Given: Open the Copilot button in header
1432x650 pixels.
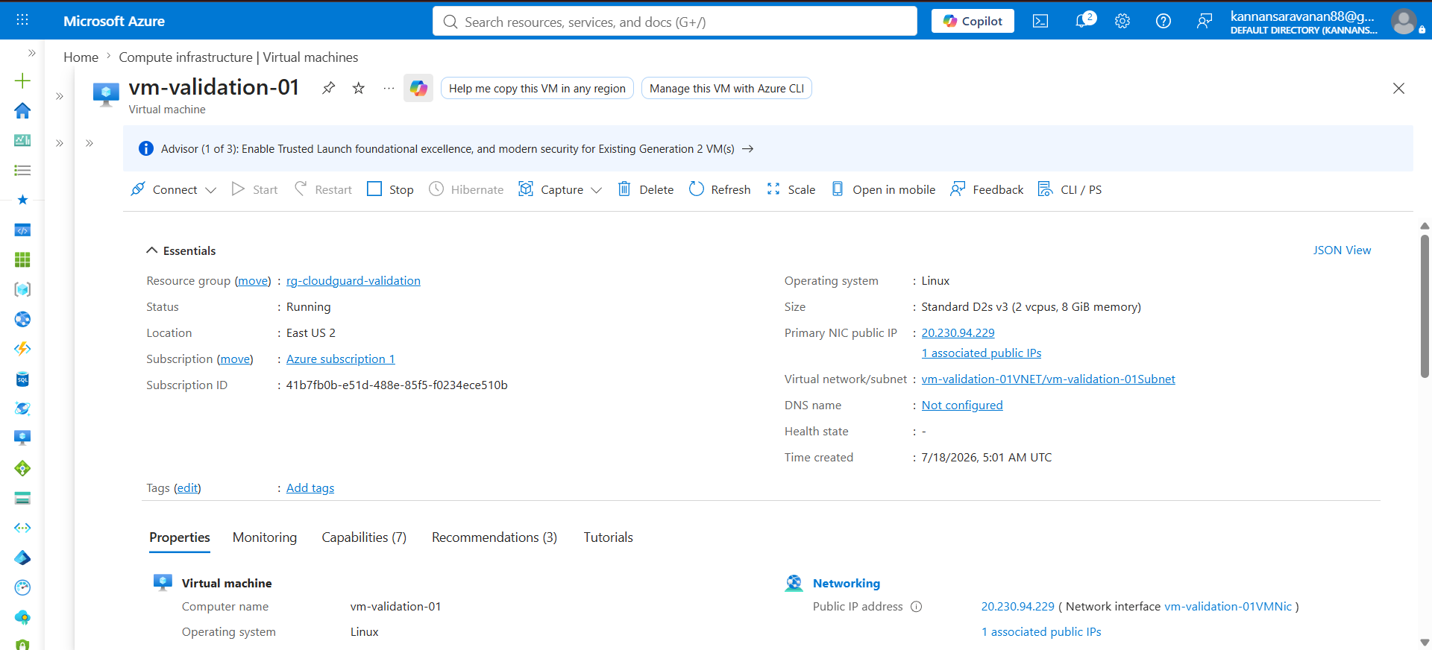Looking at the screenshot, I should pos(973,21).
